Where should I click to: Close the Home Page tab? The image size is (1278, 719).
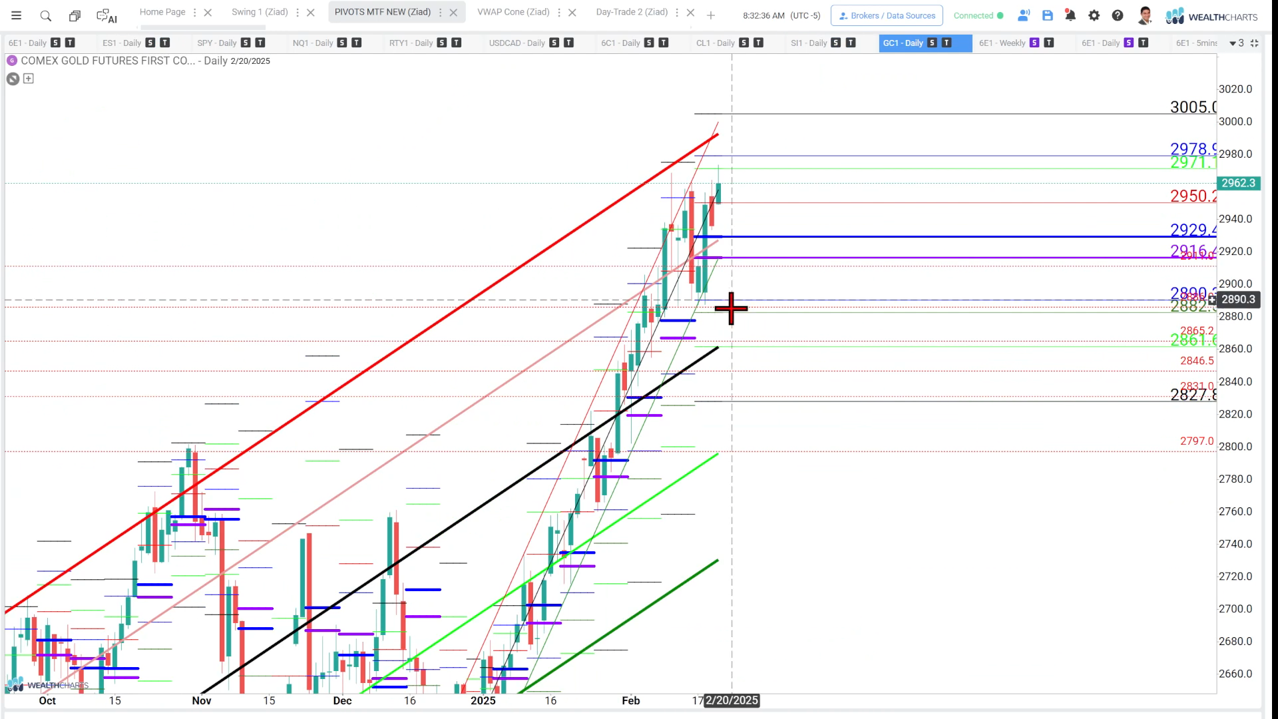pos(208,12)
